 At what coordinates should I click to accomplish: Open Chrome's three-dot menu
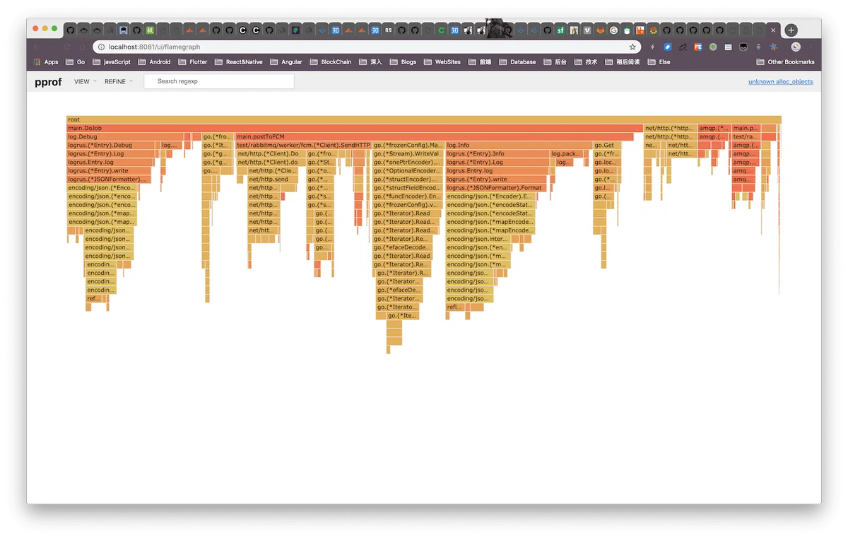(x=811, y=47)
